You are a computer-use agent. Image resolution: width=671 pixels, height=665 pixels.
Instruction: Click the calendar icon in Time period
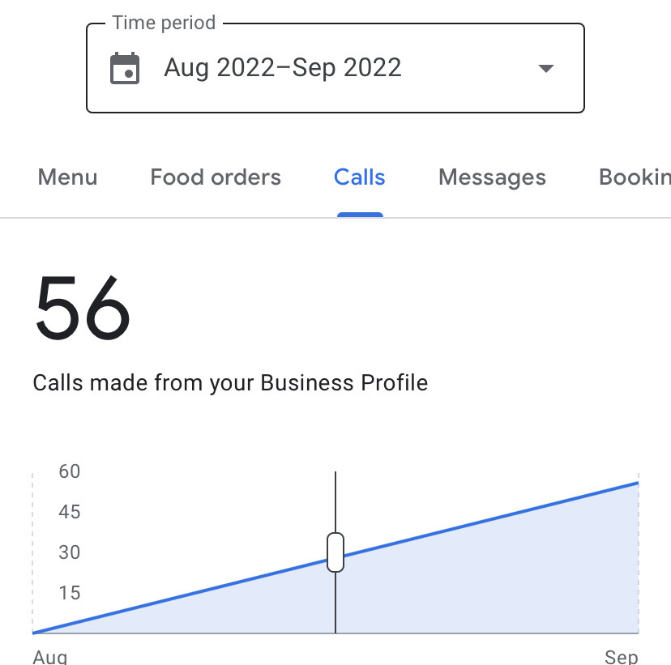125,68
